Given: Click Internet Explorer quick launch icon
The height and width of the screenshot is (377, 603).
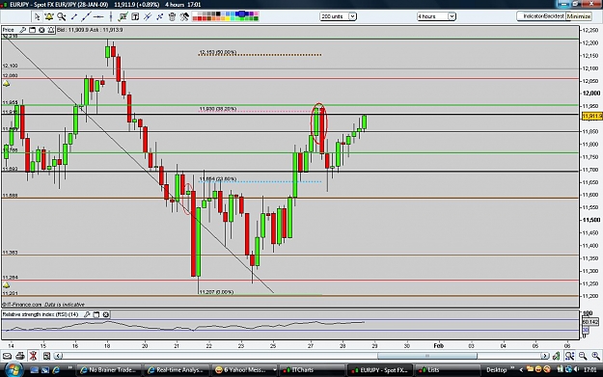Looking at the screenshot, I should pyautogui.click(x=56, y=370).
